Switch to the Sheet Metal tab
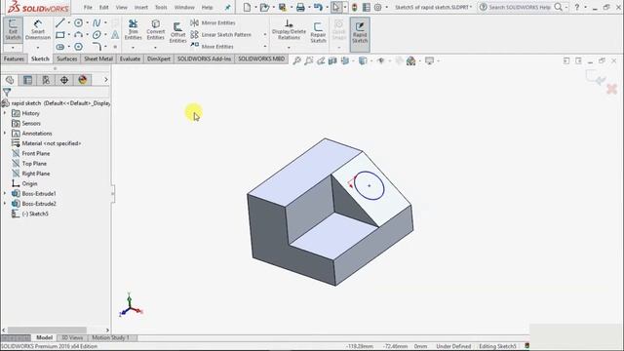 point(98,58)
